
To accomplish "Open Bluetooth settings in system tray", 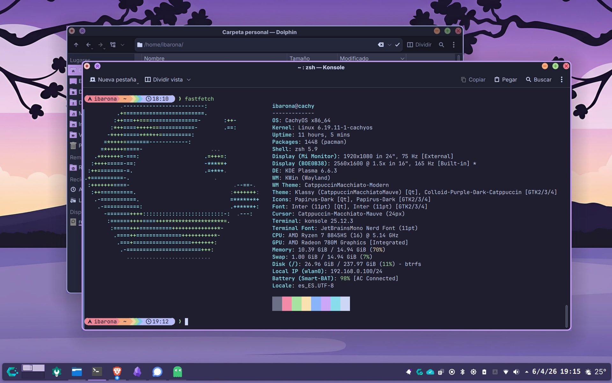I will pyautogui.click(x=463, y=372).
